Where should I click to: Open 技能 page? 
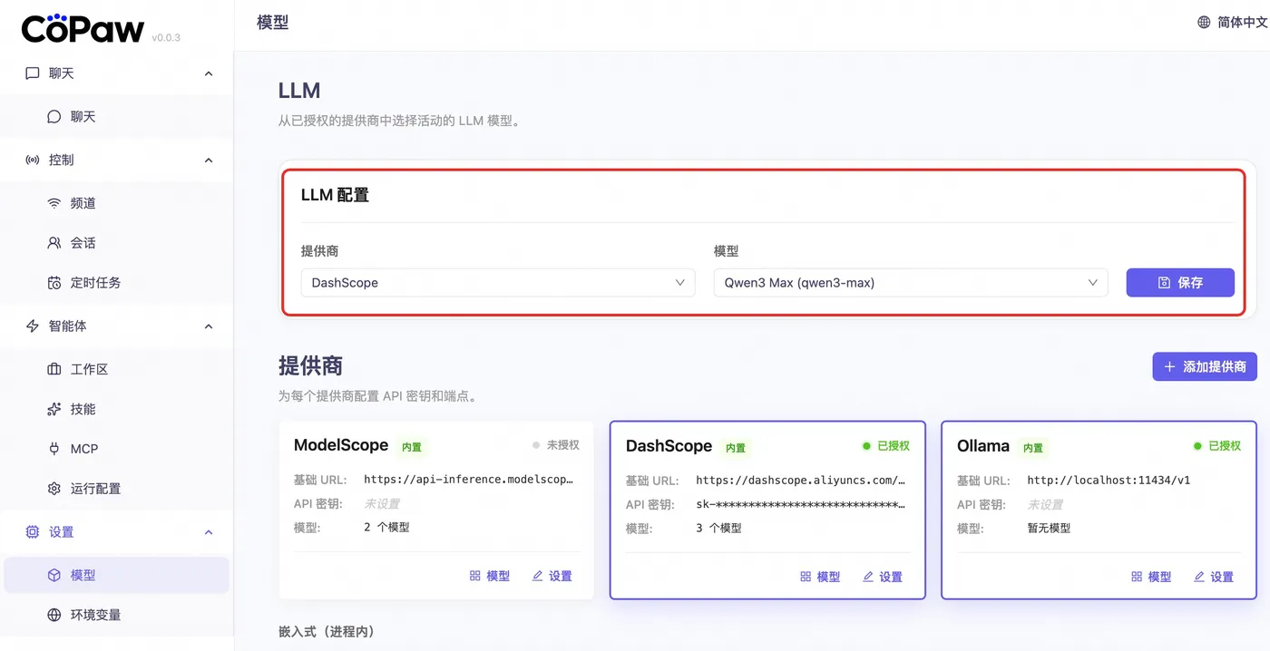click(x=116, y=409)
